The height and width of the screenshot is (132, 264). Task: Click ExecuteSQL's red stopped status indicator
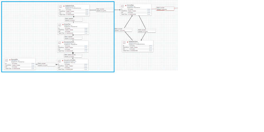[x=10, y=60]
